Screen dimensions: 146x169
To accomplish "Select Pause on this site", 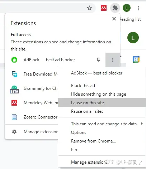I will tap(102, 103).
